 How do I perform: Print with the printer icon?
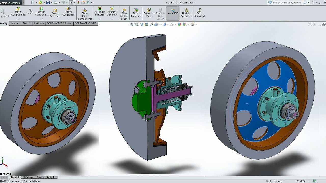[55, 2]
